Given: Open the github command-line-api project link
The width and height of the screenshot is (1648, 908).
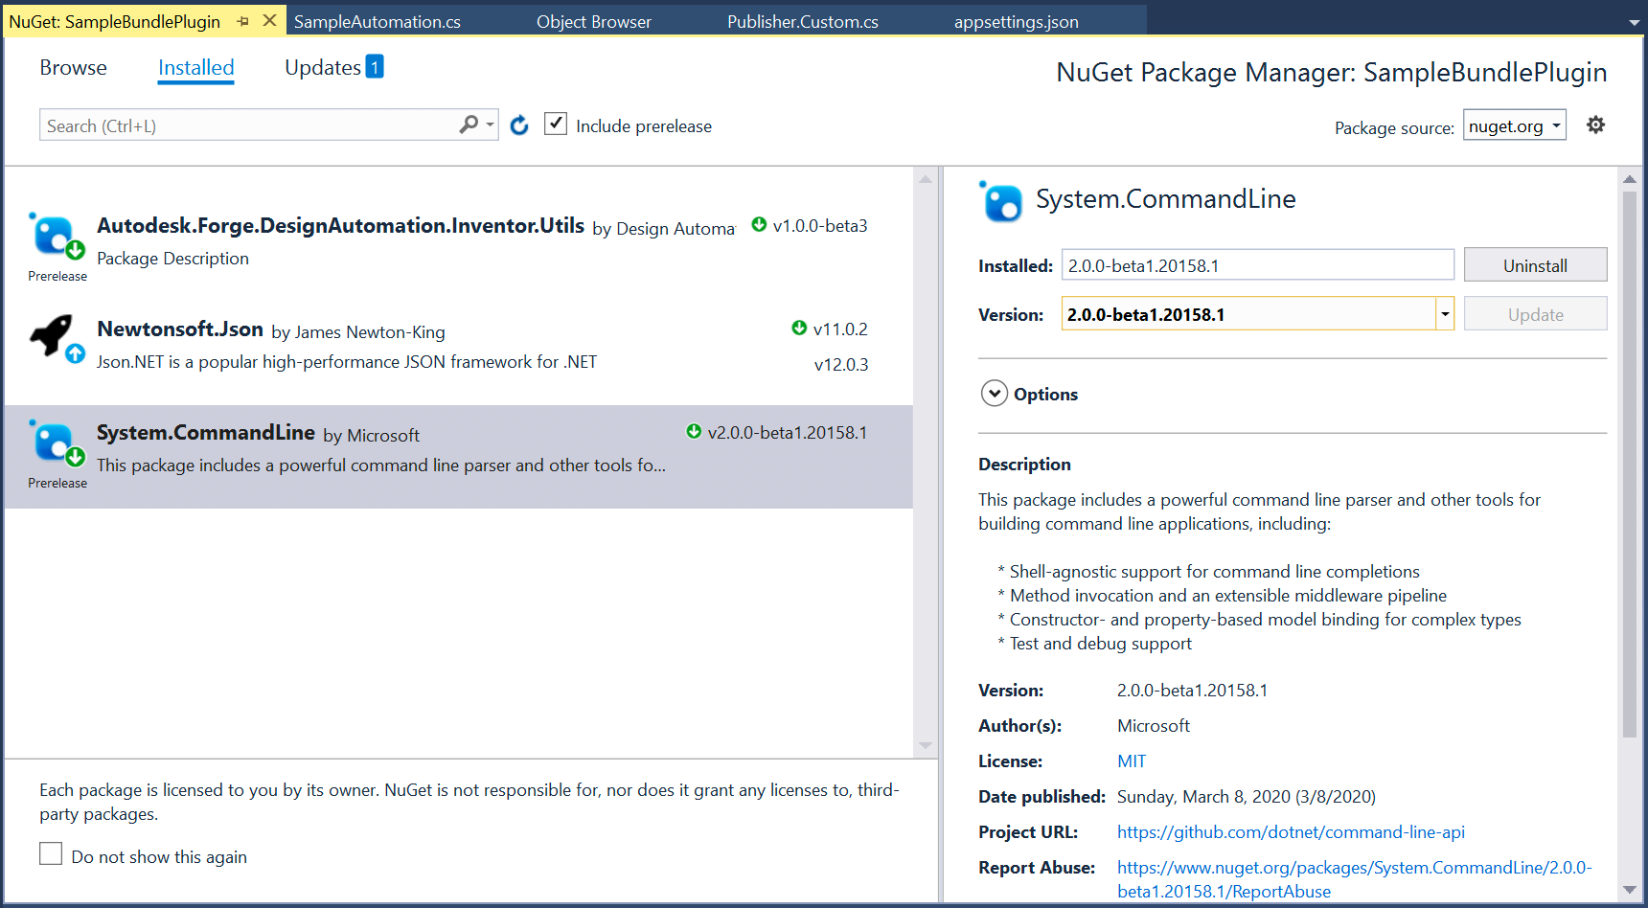Looking at the screenshot, I should (x=1291, y=831).
